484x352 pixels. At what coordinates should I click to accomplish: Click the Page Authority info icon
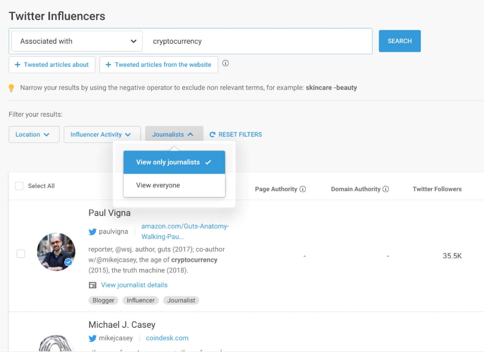pos(303,189)
